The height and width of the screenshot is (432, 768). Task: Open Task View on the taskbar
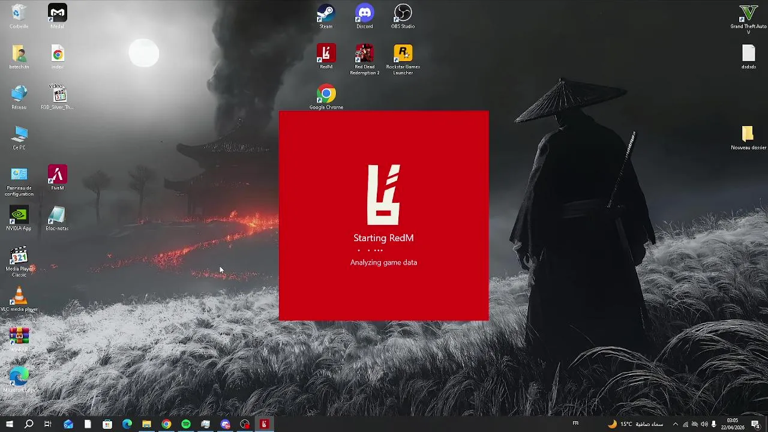(48, 424)
